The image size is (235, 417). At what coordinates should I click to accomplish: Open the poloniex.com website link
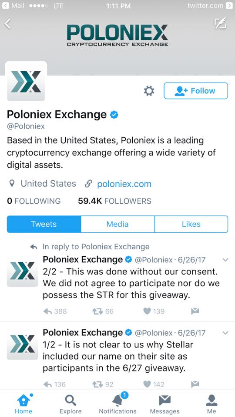[124, 184]
